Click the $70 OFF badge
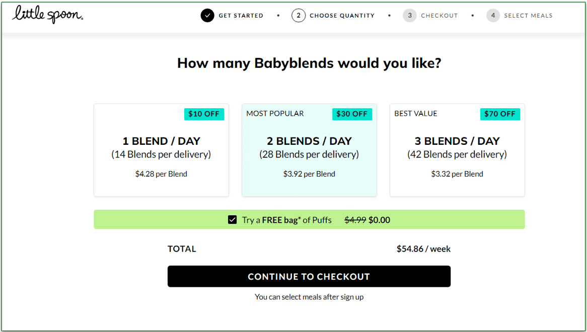The width and height of the screenshot is (587, 332). coord(500,114)
